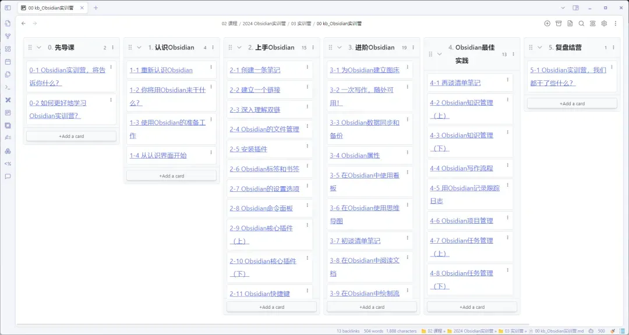Click the stacked squares icon in ribbon
The height and width of the screenshot is (335, 629).
[x=8, y=126]
